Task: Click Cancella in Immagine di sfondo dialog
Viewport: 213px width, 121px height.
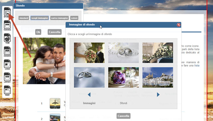Action: point(123,116)
